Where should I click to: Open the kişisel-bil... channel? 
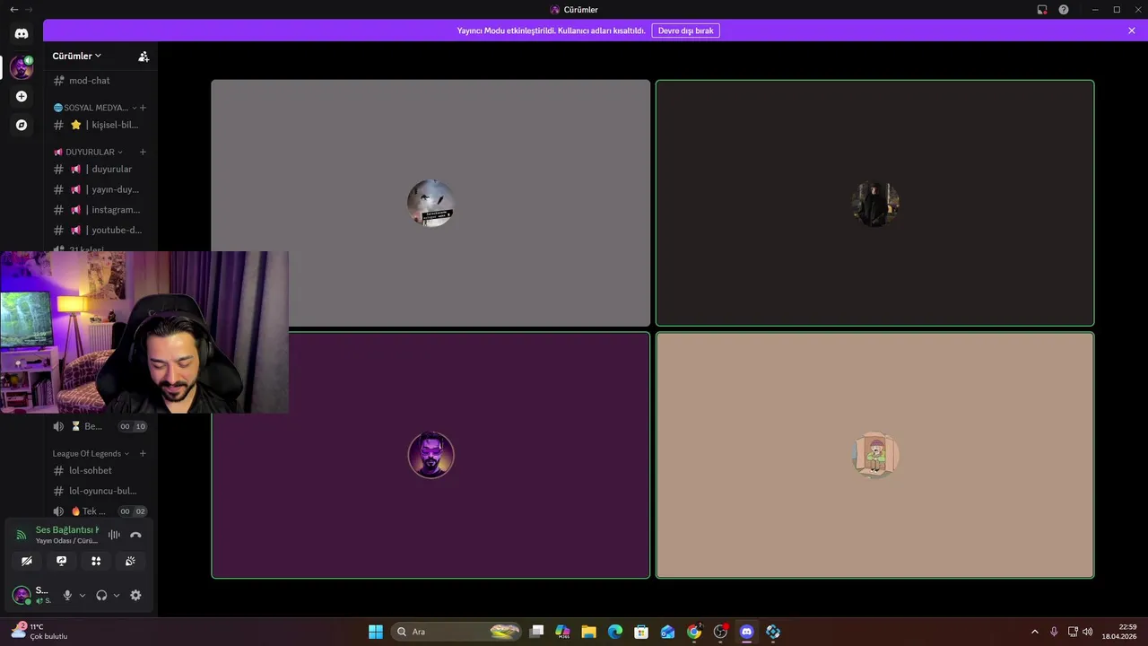(100, 125)
